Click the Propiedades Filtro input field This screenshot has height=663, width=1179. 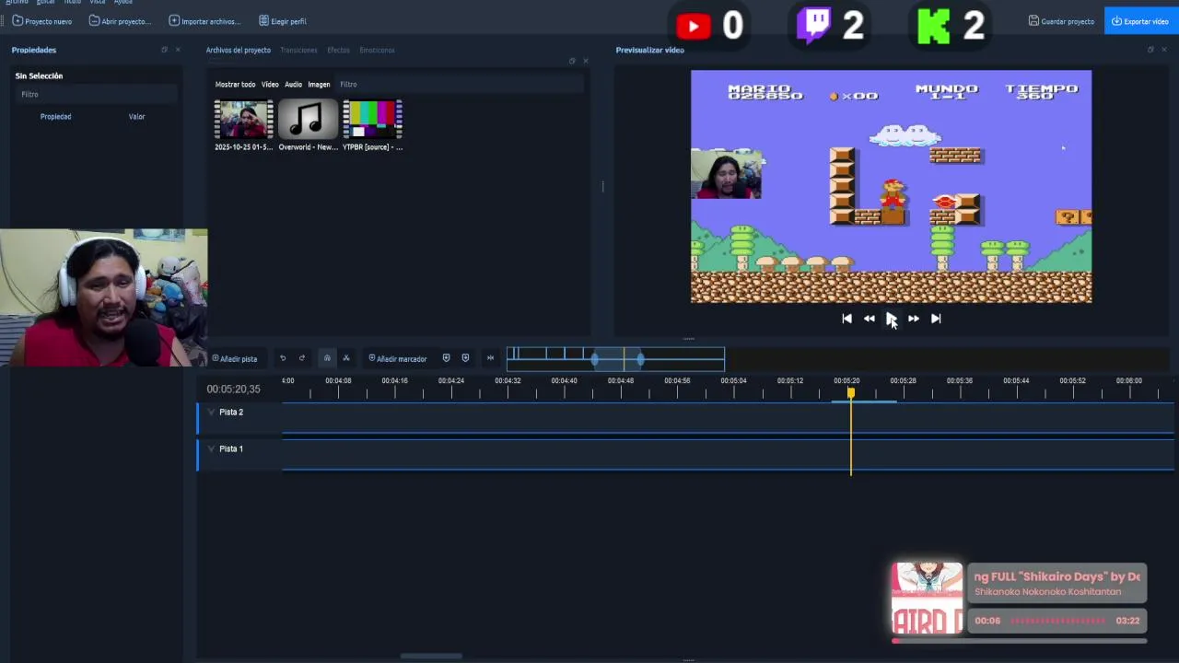pos(96,94)
